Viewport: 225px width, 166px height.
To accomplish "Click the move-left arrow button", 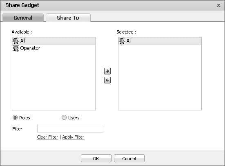I will click(107, 80).
